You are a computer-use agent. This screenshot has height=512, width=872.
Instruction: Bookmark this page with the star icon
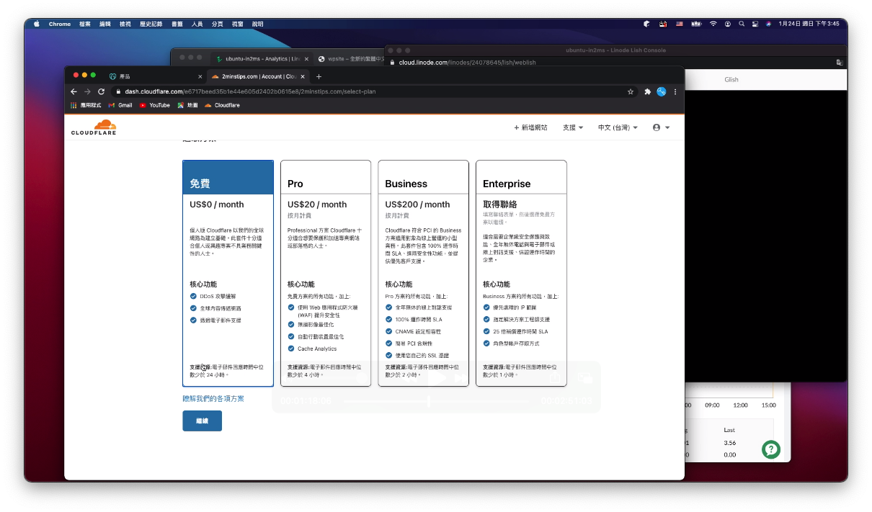(631, 91)
